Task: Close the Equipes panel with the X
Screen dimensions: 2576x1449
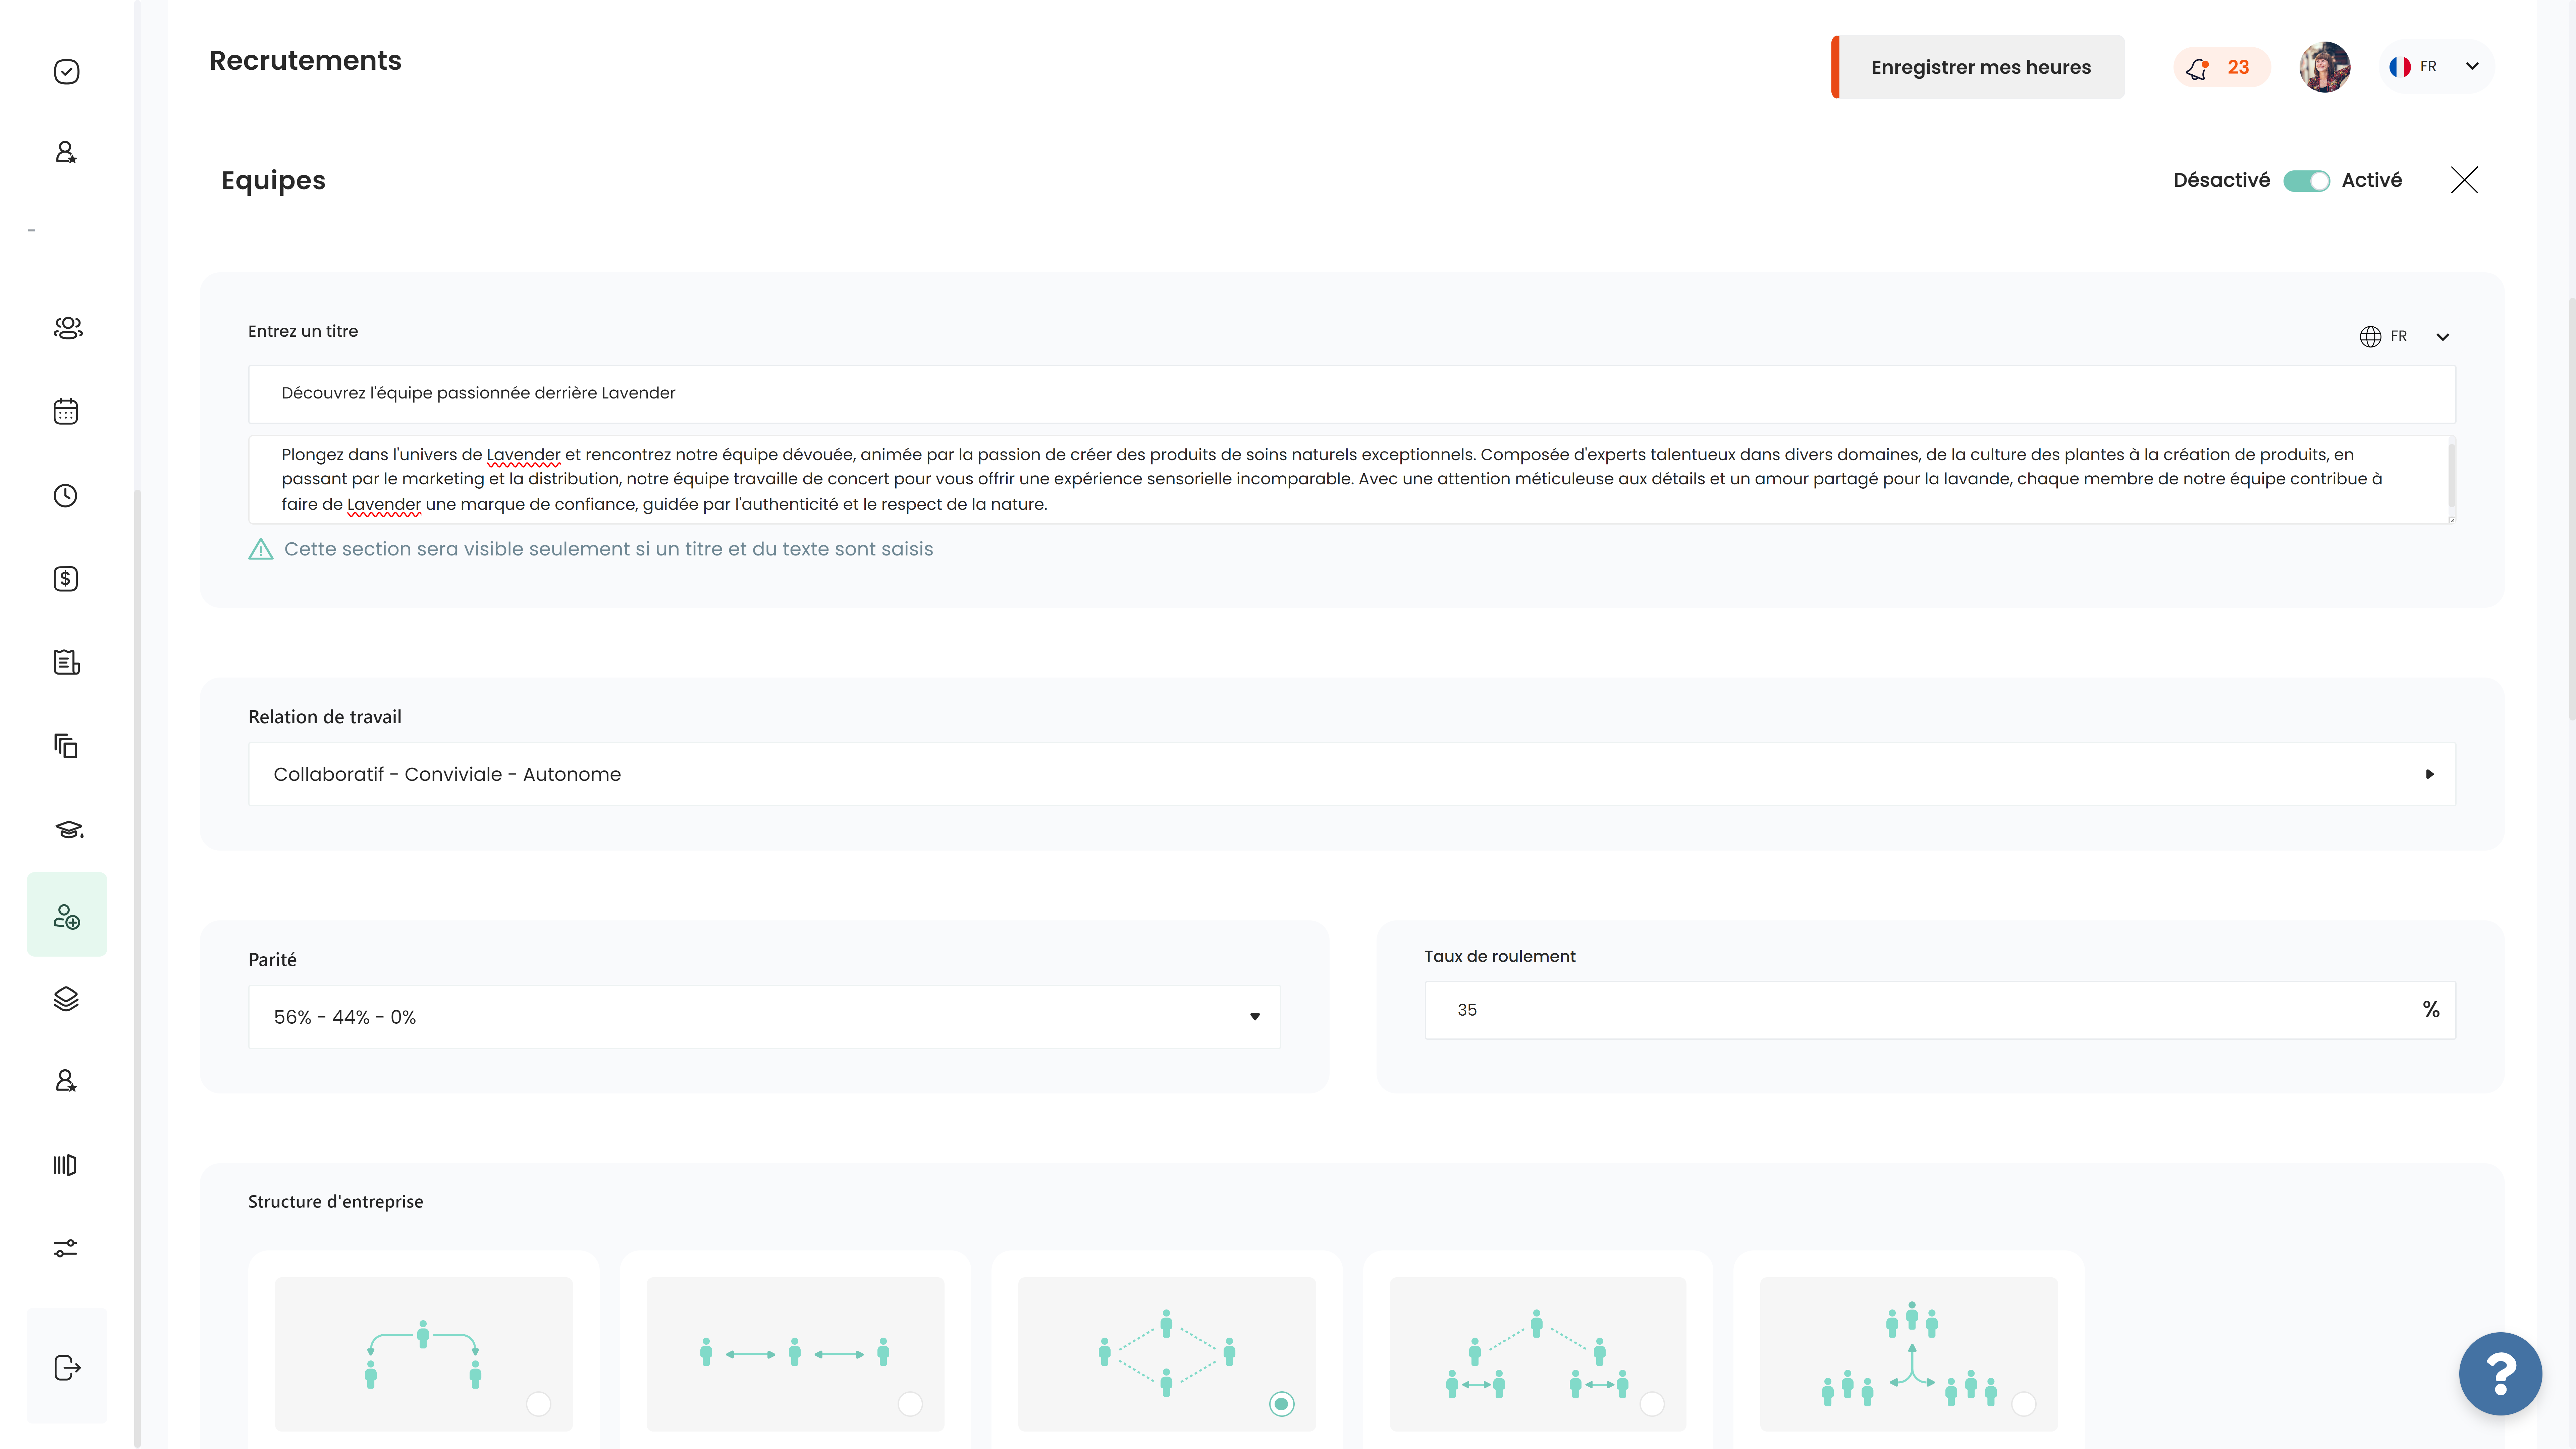Action: coord(2464,180)
